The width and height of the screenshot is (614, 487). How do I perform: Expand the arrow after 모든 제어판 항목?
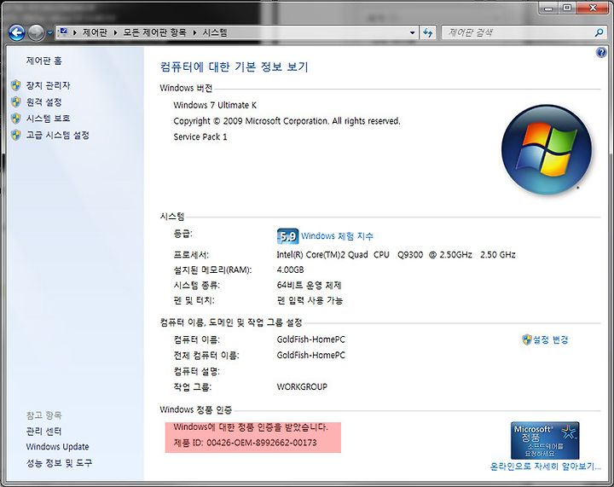194,33
